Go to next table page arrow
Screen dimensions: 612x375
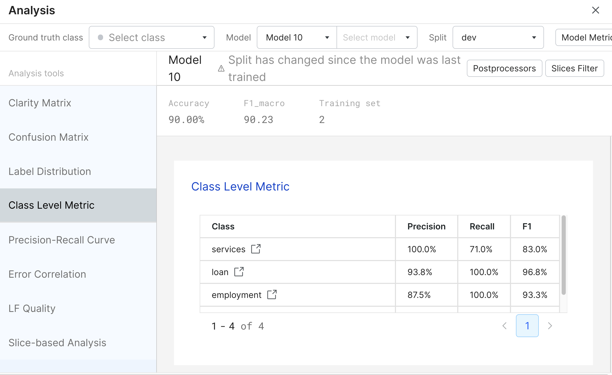click(550, 326)
